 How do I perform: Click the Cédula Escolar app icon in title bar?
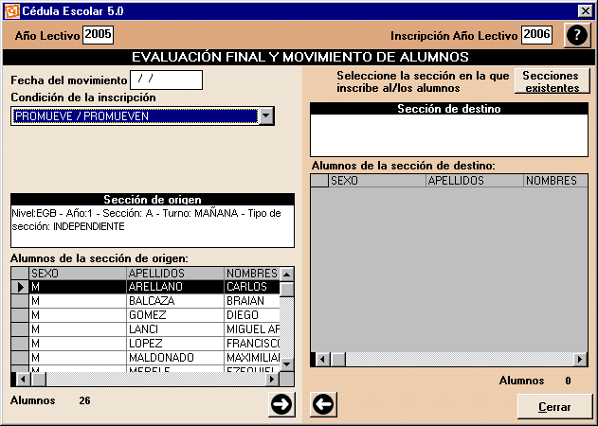11,11
